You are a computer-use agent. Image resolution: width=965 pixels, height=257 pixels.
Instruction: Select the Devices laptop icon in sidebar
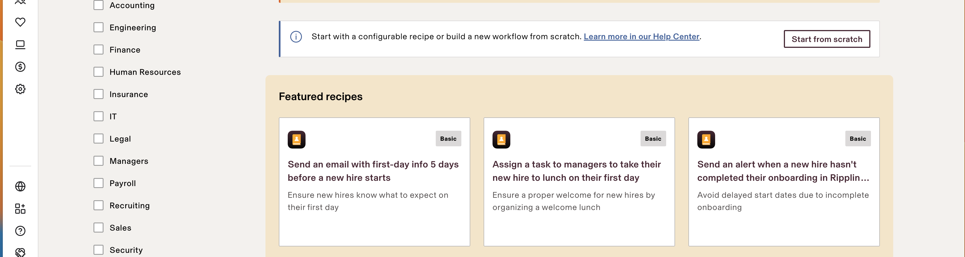[x=20, y=44]
